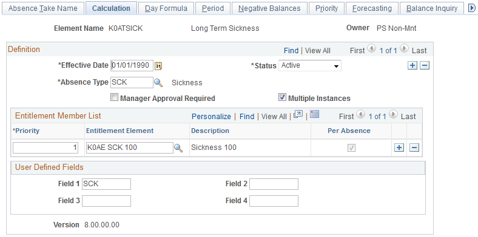Enable Manager Approval Required checkbox
This screenshot has height=237, width=478.
pos(114,98)
